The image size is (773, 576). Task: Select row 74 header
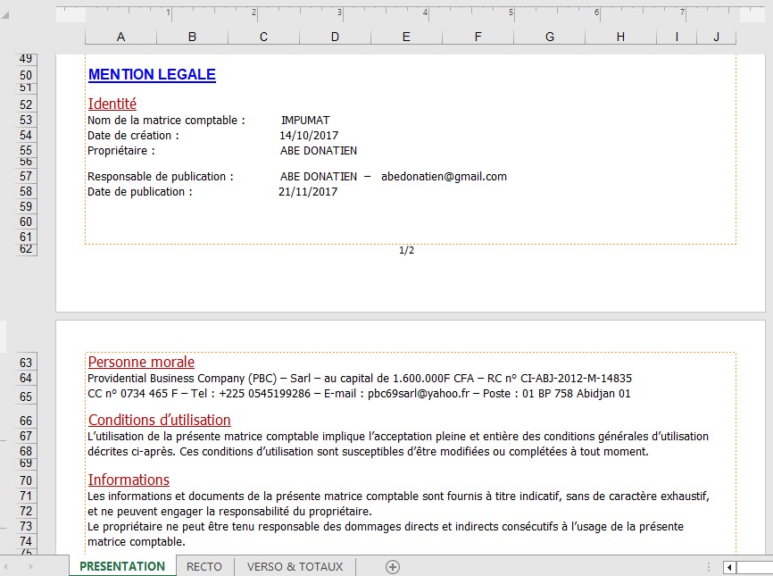[x=26, y=541]
